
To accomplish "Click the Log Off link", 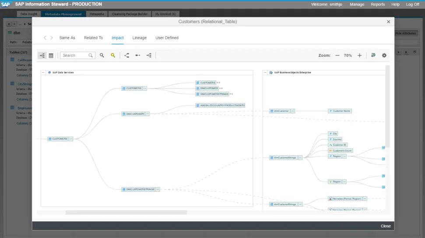I will [412, 4].
